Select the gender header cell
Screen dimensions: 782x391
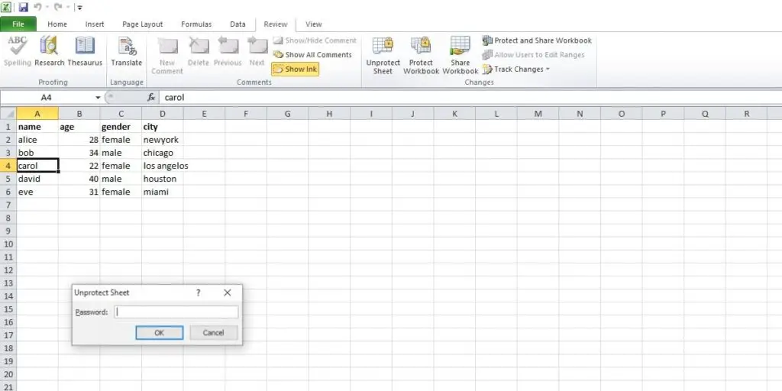pyautogui.click(x=121, y=127)
